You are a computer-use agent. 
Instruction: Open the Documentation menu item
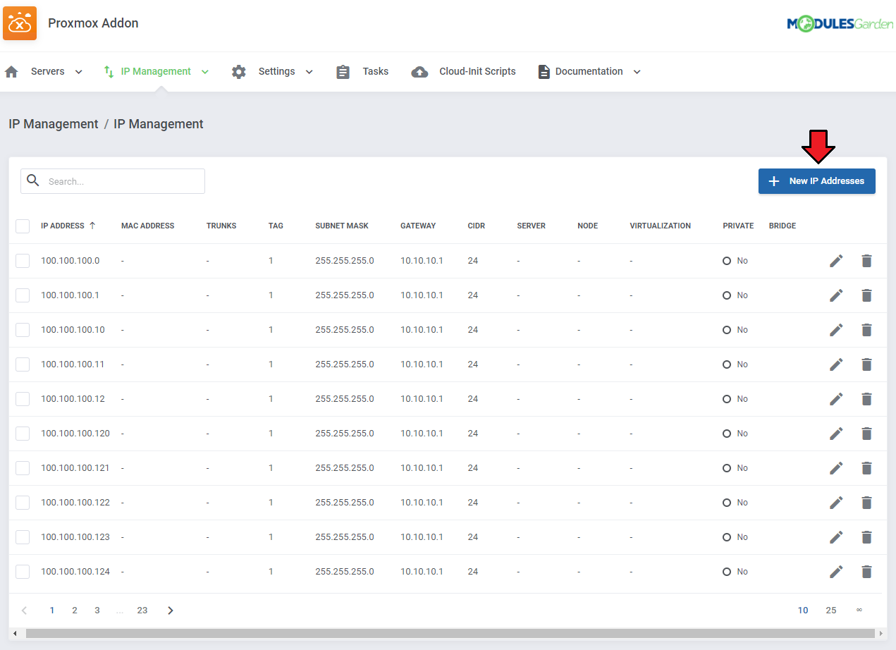[589, 72]
